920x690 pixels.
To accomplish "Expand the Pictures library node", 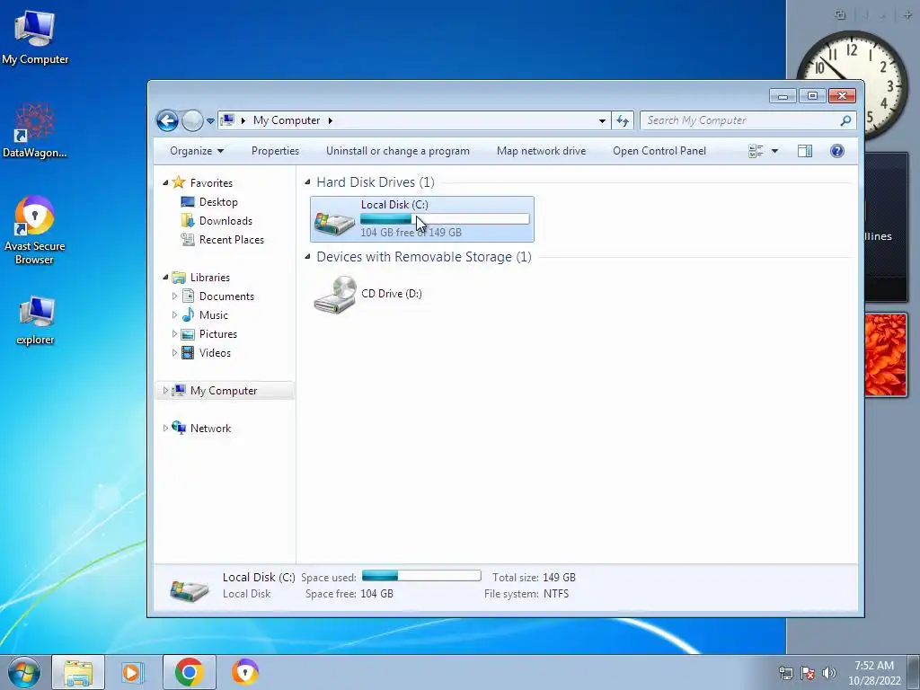I will click(x=174, y=334).
